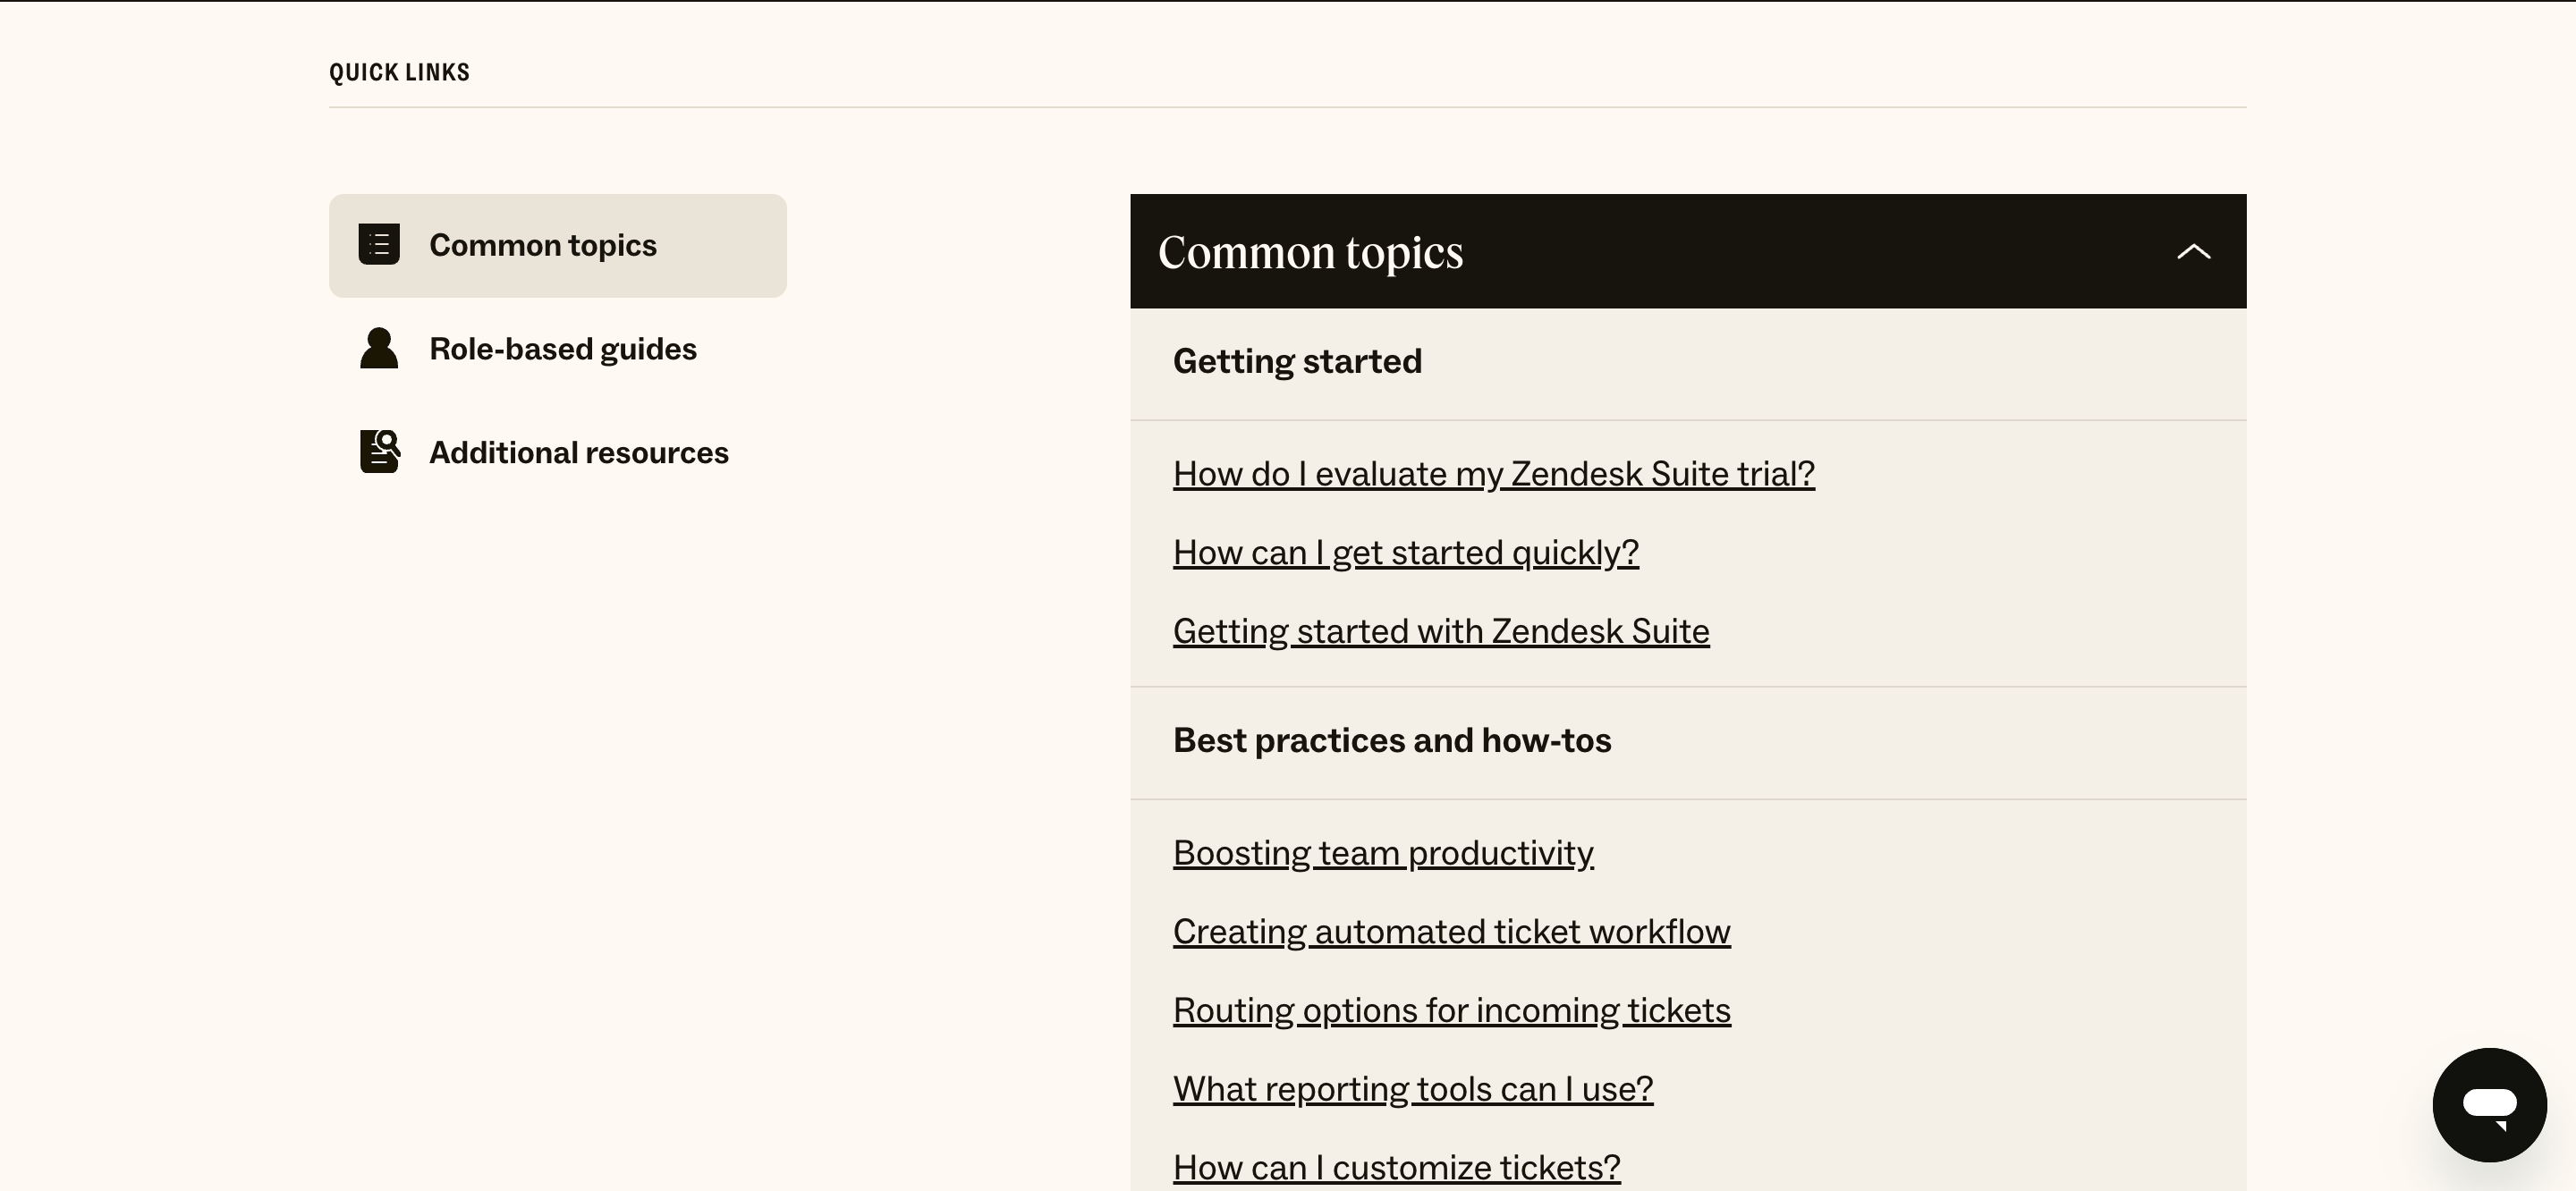Select Additional resources in the sidebar
The height and width of the screenshot is (1191, 2576).
pos(578,452)
